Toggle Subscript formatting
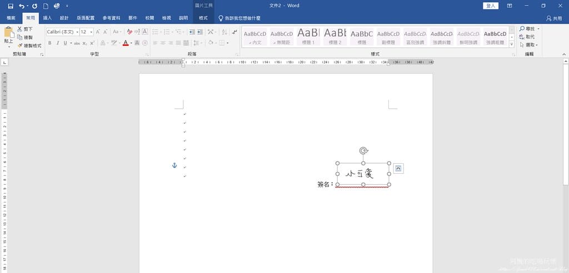This screenshot has height=273, width=569. pos(84,43)
